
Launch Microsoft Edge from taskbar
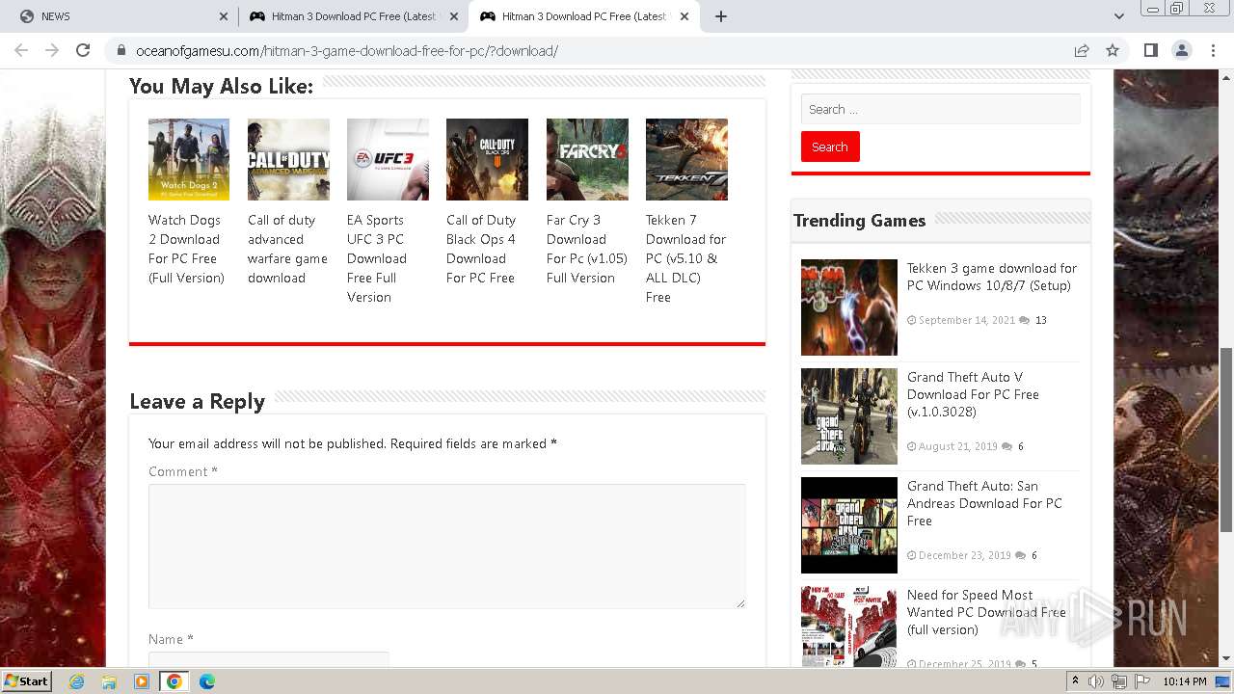207,681
